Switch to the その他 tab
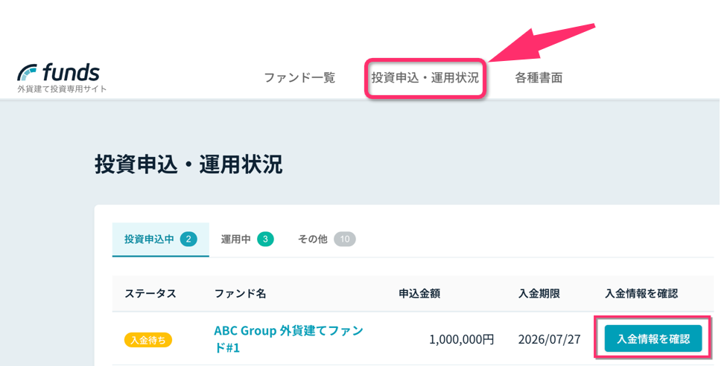The height and width of the screenshot is (366, 727). coord(326,239)
